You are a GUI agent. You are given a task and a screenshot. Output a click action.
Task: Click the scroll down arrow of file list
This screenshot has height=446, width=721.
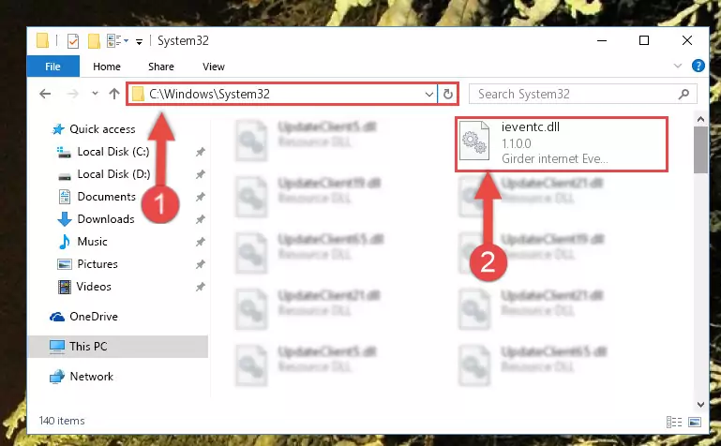point(700,405)
